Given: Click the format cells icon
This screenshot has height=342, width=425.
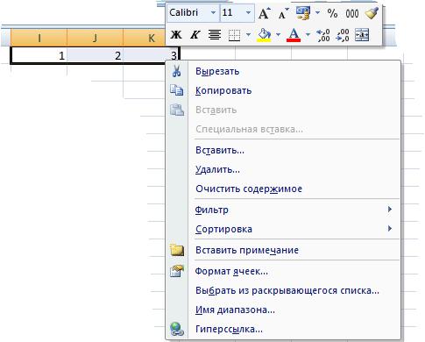Looking at the screenshot, I should (x=177, y=271).
